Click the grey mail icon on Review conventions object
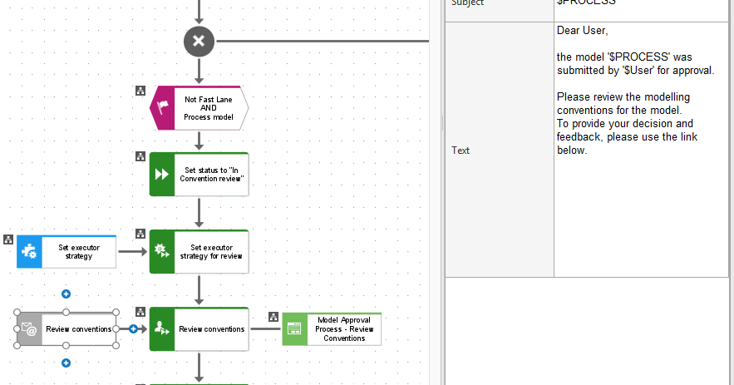Image resolution: width=734 pixels, height=385 pixels. (x=29, y=329)
